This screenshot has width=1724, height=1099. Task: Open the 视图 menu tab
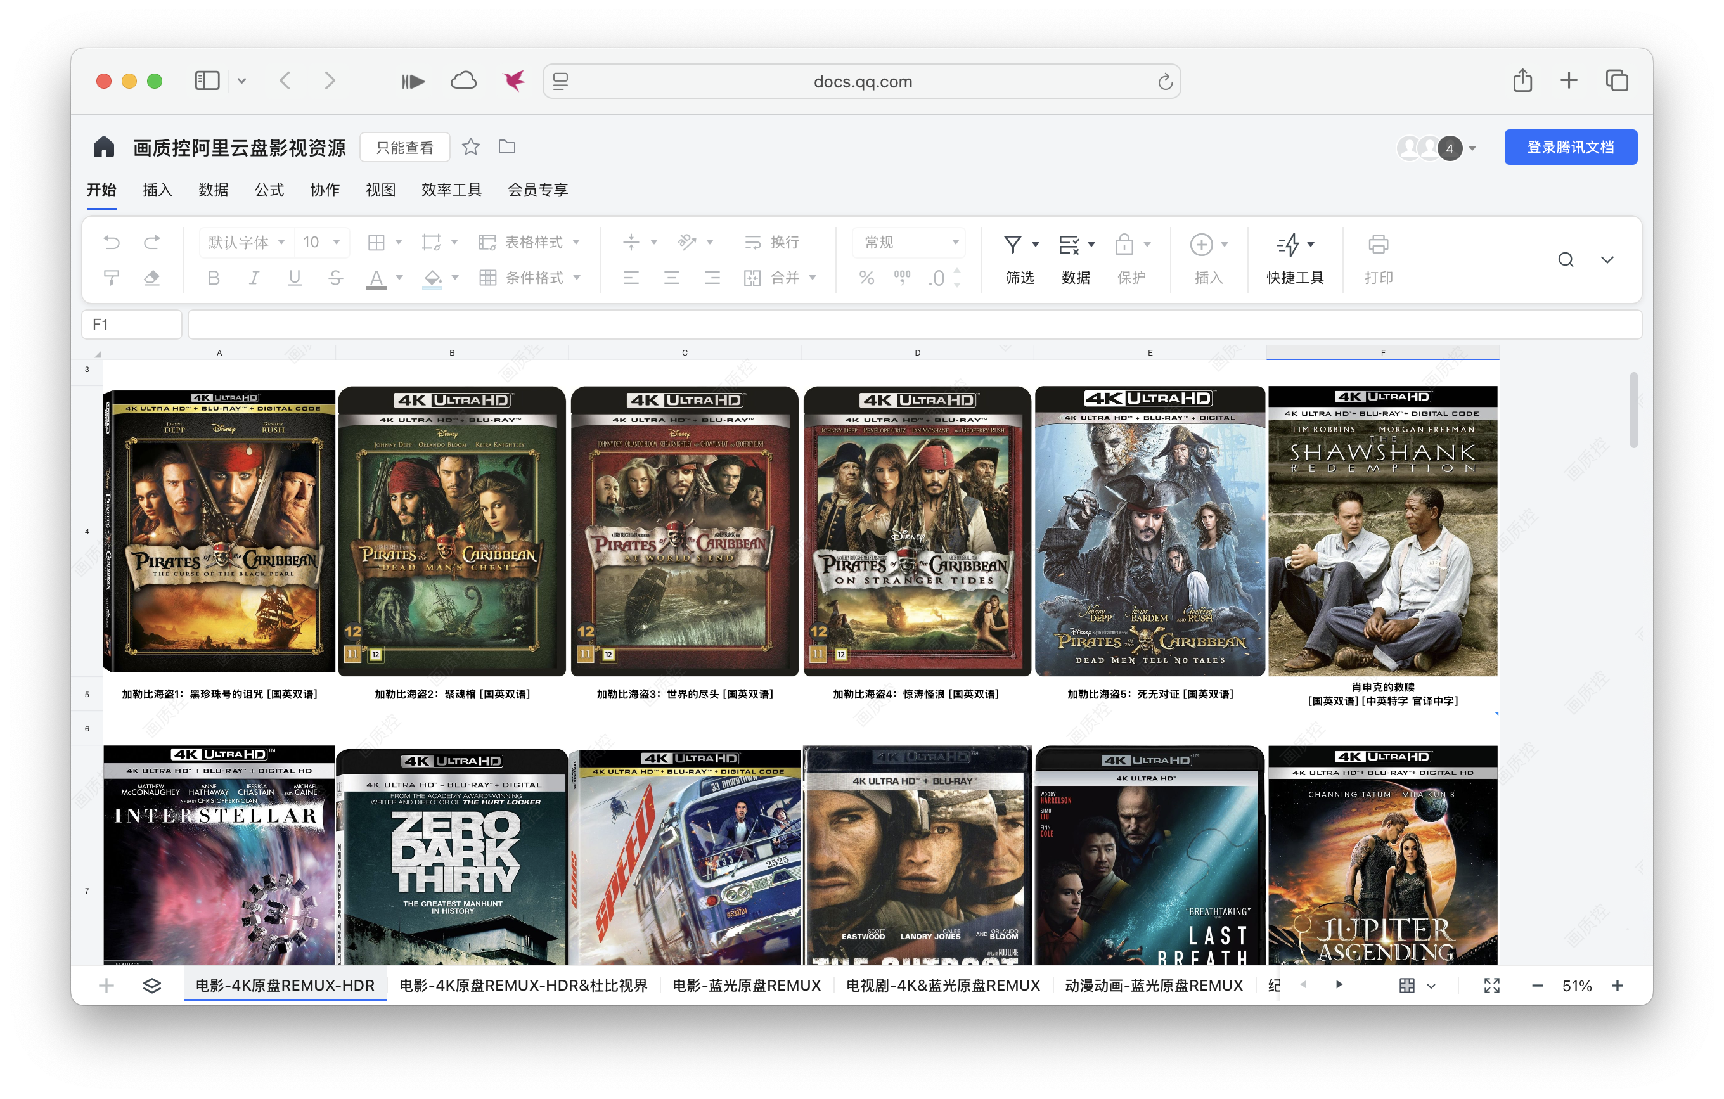coord(380,190)
